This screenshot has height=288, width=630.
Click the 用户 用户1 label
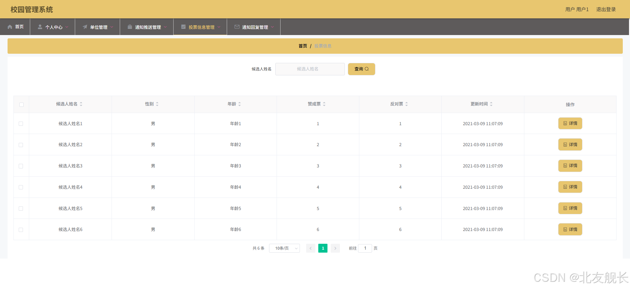[577, 10]
